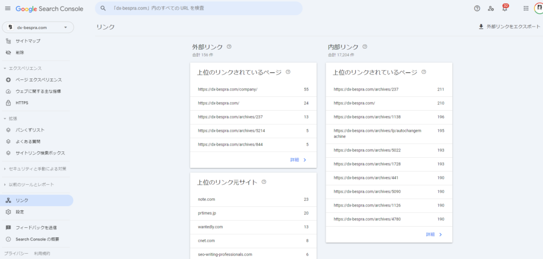This screenshot has height=259, width=543.
Task: Select prtimes.jp linking site row
Action: point(253,213)
